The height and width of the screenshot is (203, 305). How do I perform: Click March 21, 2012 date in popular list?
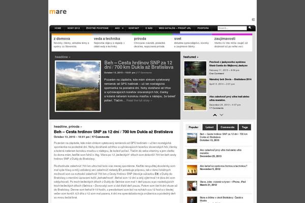click(x=208, y=185)
